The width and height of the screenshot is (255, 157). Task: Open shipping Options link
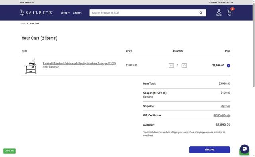[x=226, y=106]
